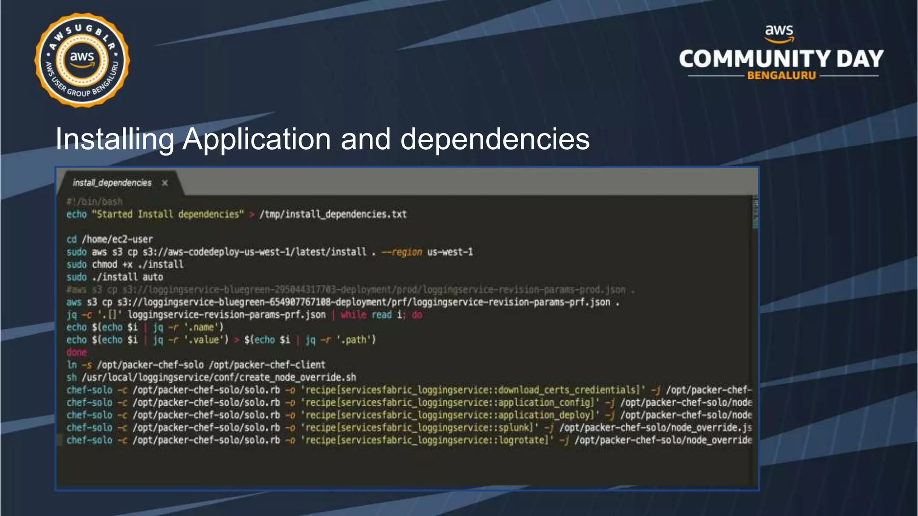Click the AWS User Group Bengaluru badge logo
Image resolution: width=918 pixels, height=516 pixels.
tap(82, 60)
